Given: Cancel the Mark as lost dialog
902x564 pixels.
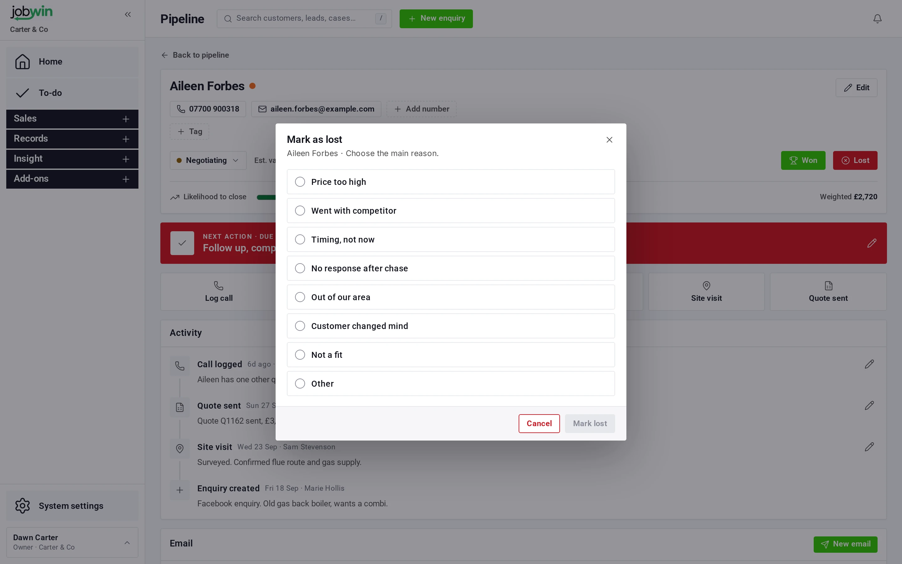Looking at the screenshot, I should [x=539, y=423].
